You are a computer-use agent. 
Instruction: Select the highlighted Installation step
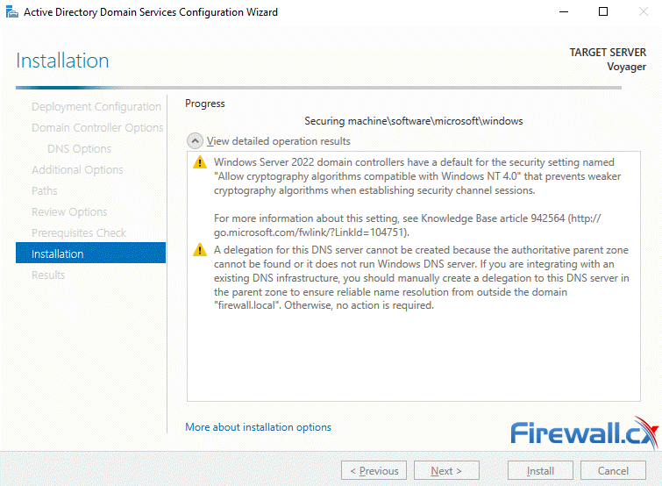(x=90, y=253)
